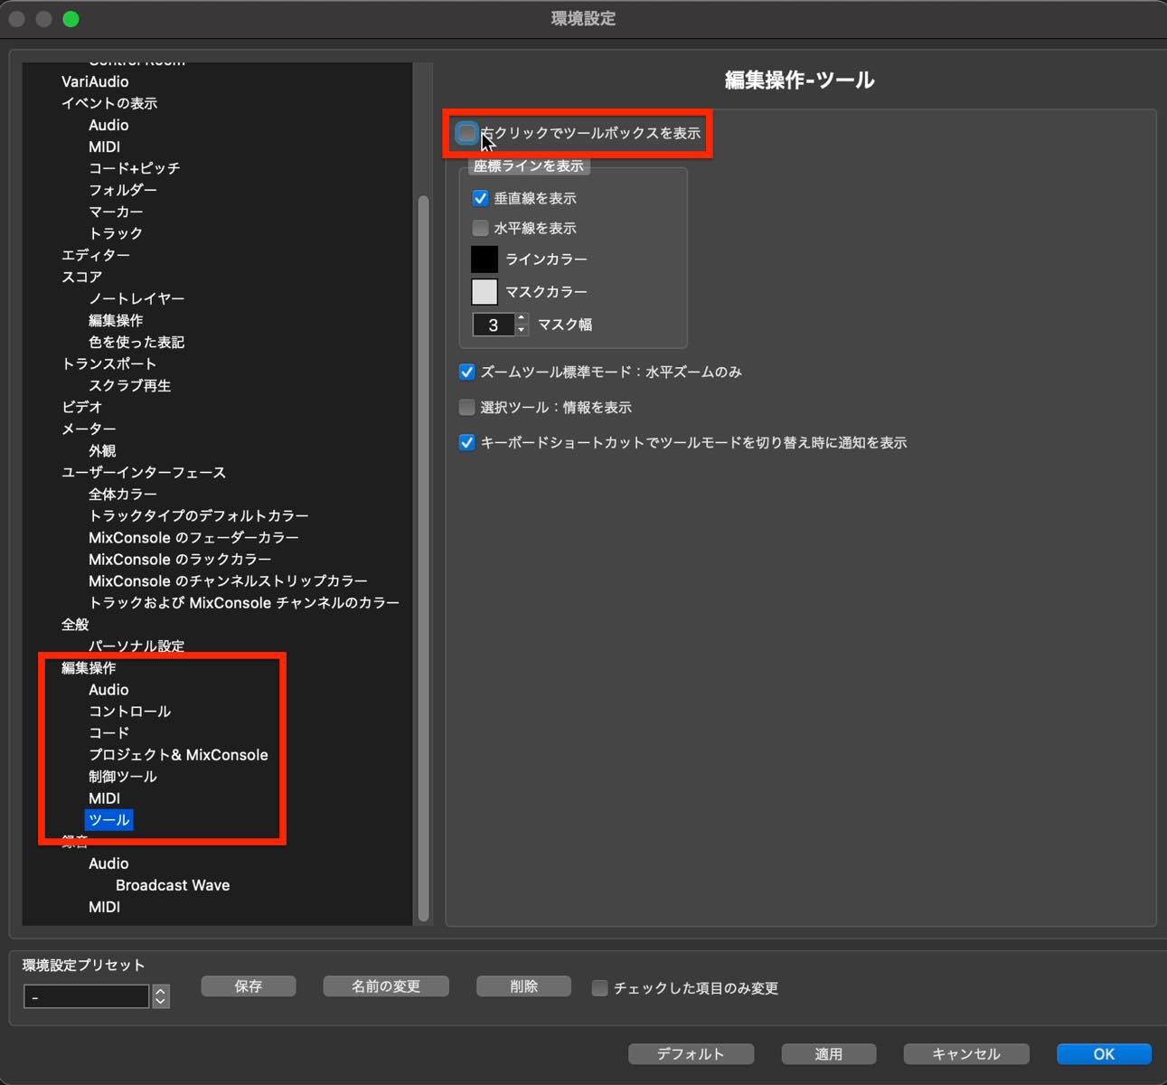Select Audio under イベントの表示

[x=108, y=125]
